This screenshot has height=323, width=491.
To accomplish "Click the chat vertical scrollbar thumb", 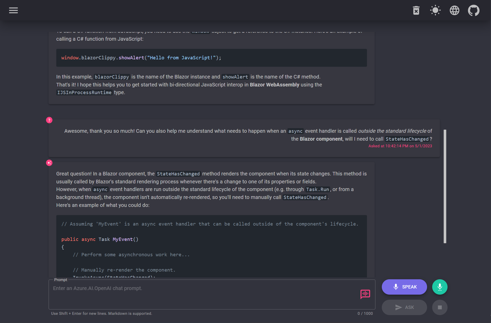I will coord(445,186).
